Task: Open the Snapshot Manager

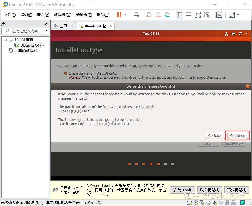Action: point(167,15)
